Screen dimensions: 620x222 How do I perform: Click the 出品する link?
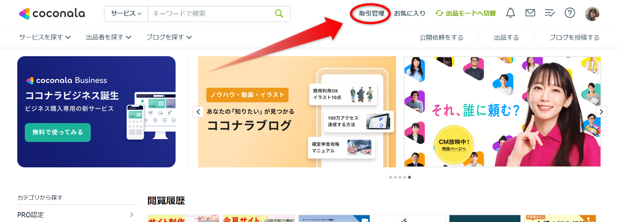click(x=506, y=37)
